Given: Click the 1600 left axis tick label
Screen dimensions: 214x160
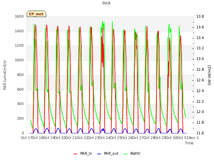Looking at the screenshot, I should pos(19,16).
